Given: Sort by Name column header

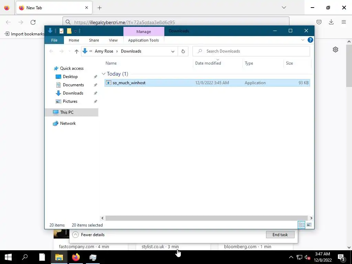Looking at the screenshot, I should tap(148, 63).
